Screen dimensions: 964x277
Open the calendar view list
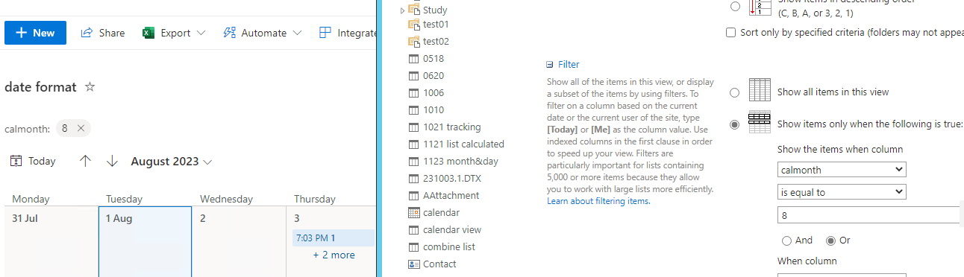[x=452, y=230]
